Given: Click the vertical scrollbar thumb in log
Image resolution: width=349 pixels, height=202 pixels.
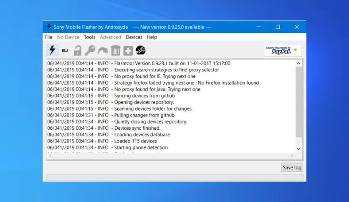Looking at the screenshot, I should coord(299,102).
